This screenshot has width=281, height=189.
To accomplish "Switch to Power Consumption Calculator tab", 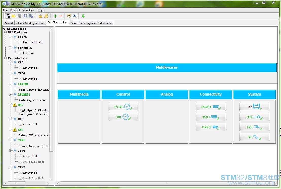I will tap(92, 23).
